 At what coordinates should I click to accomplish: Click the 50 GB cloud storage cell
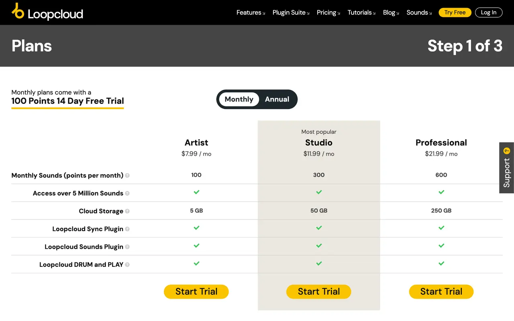click(319, 211)
